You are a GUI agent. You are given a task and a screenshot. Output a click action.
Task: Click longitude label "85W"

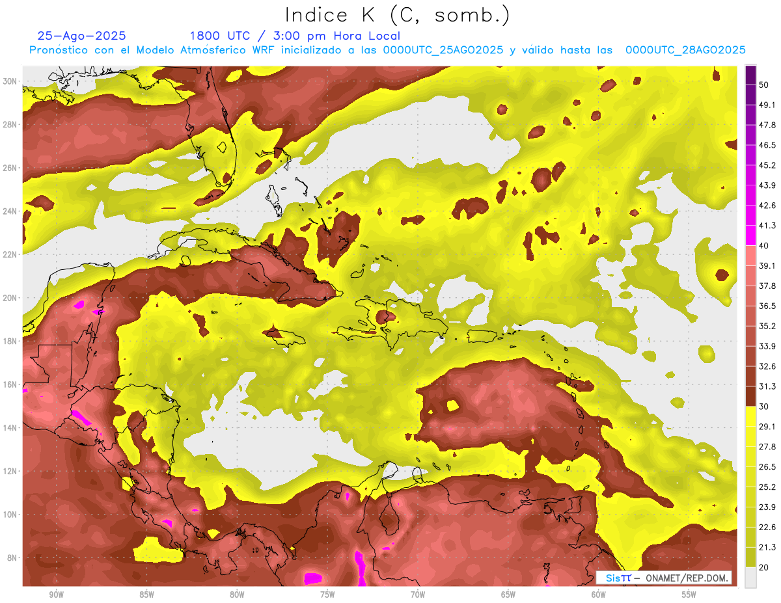click(x=146, y=594)
